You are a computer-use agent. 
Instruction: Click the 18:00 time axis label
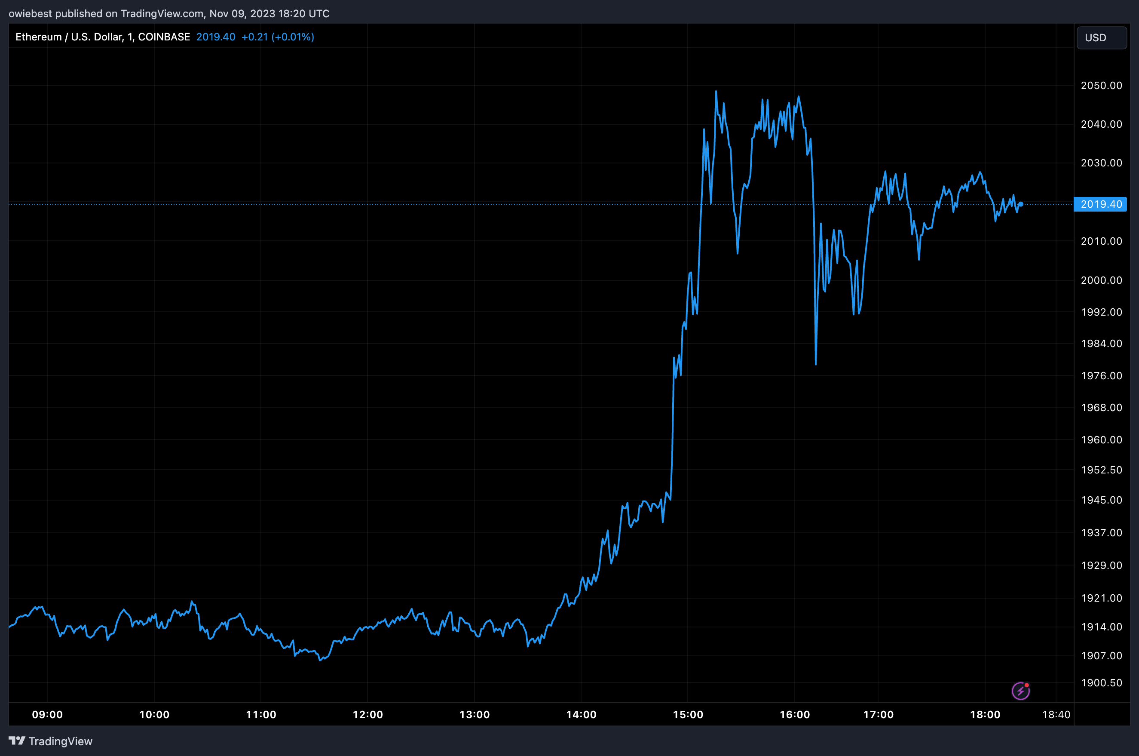pos(985,715)
